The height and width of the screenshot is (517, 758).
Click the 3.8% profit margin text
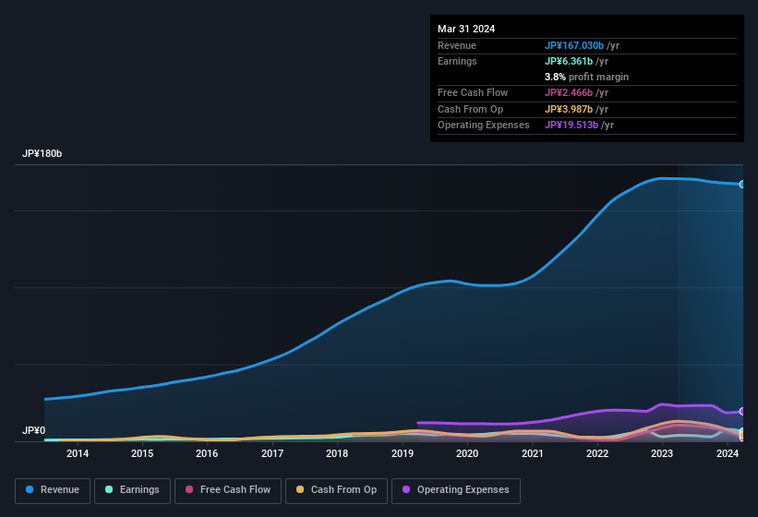(x=586, y=77)
